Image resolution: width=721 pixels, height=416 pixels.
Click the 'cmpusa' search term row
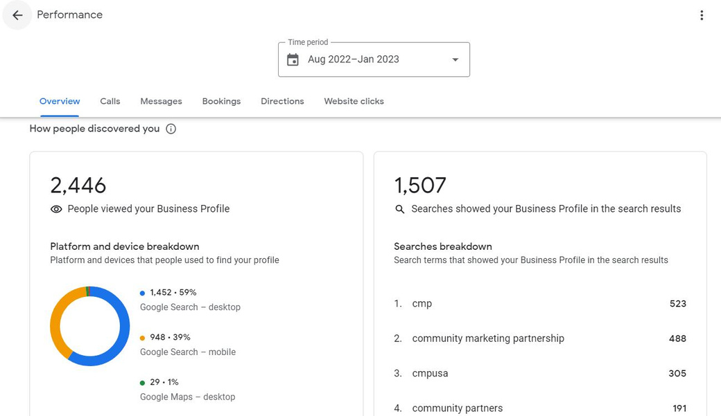tap(430, 373)
